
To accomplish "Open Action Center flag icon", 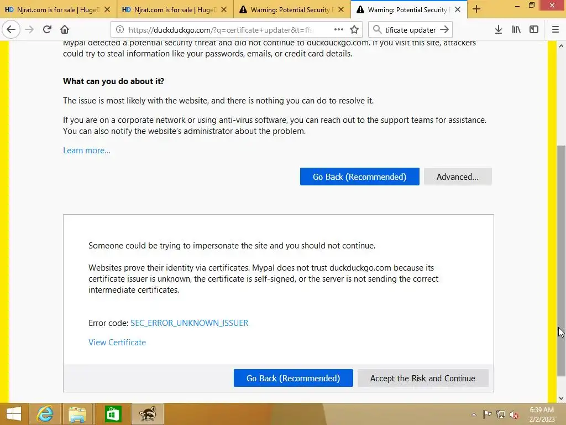I will 487,414.
